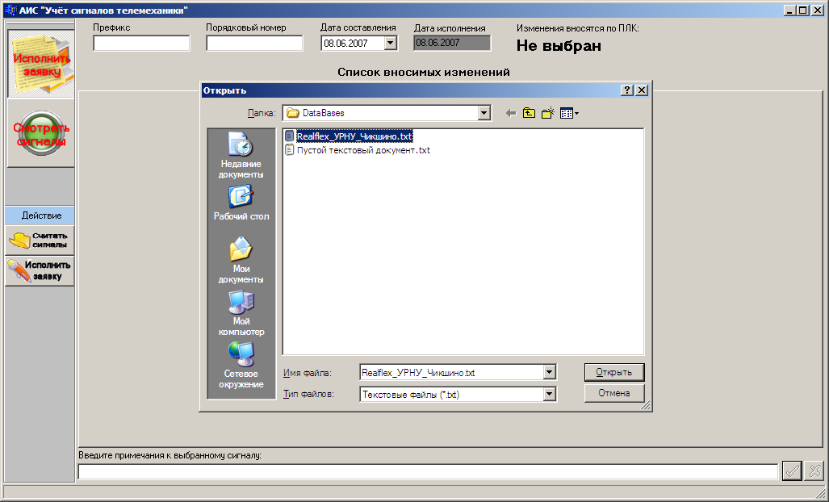Click the Префикс input field
Viewport: 829px width, 502px height.
[x=141, y=44]
